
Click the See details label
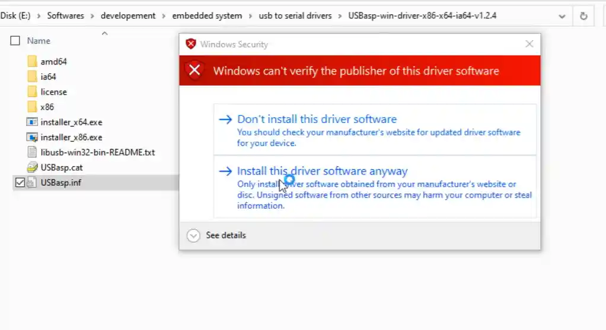226,235
